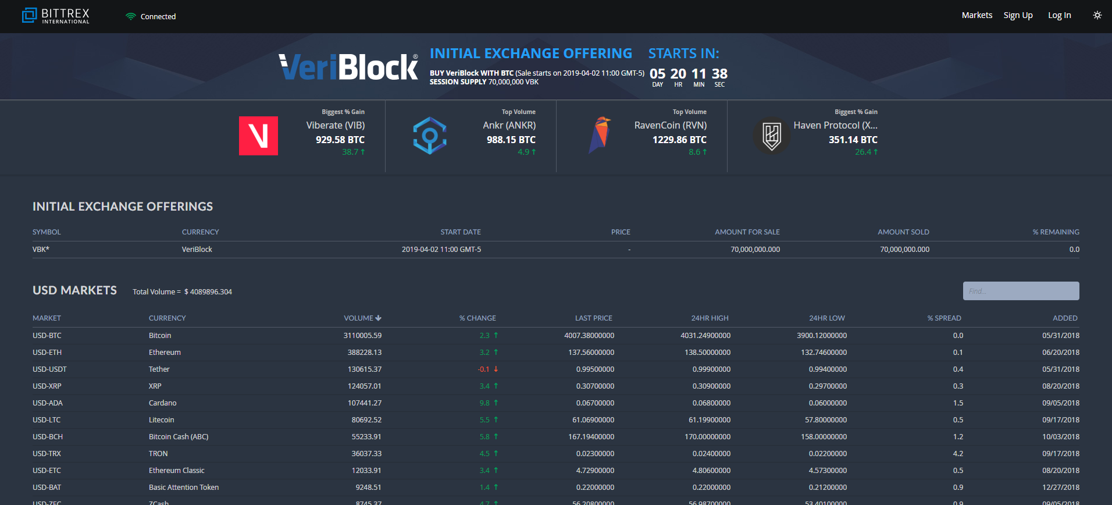Open the Sign Up page
1112x505 pixels.
[x=1018, y=16]
